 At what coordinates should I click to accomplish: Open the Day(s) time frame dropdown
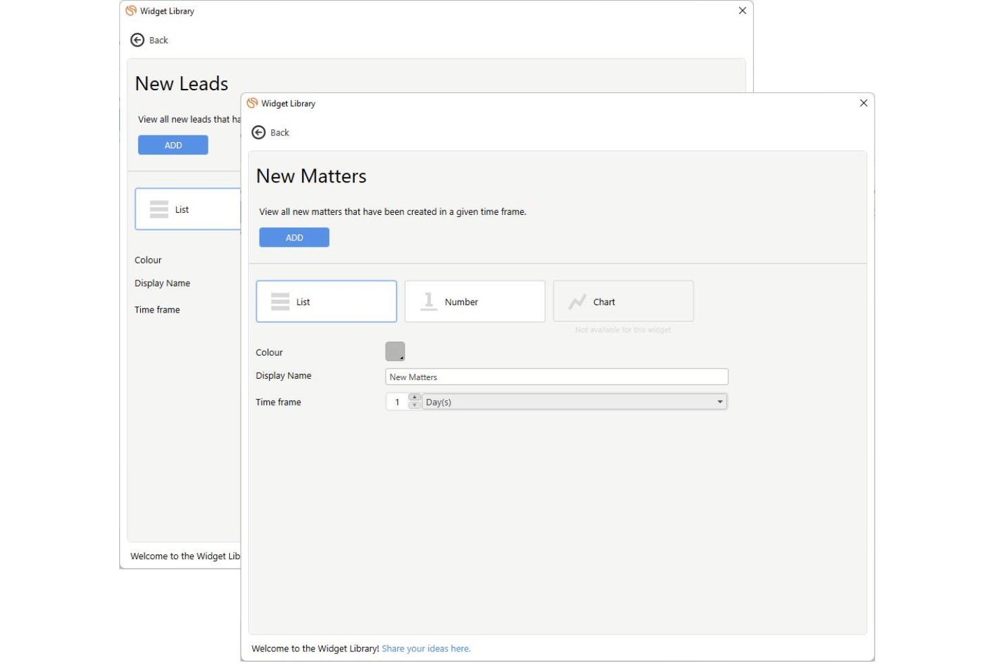point(575,402)
